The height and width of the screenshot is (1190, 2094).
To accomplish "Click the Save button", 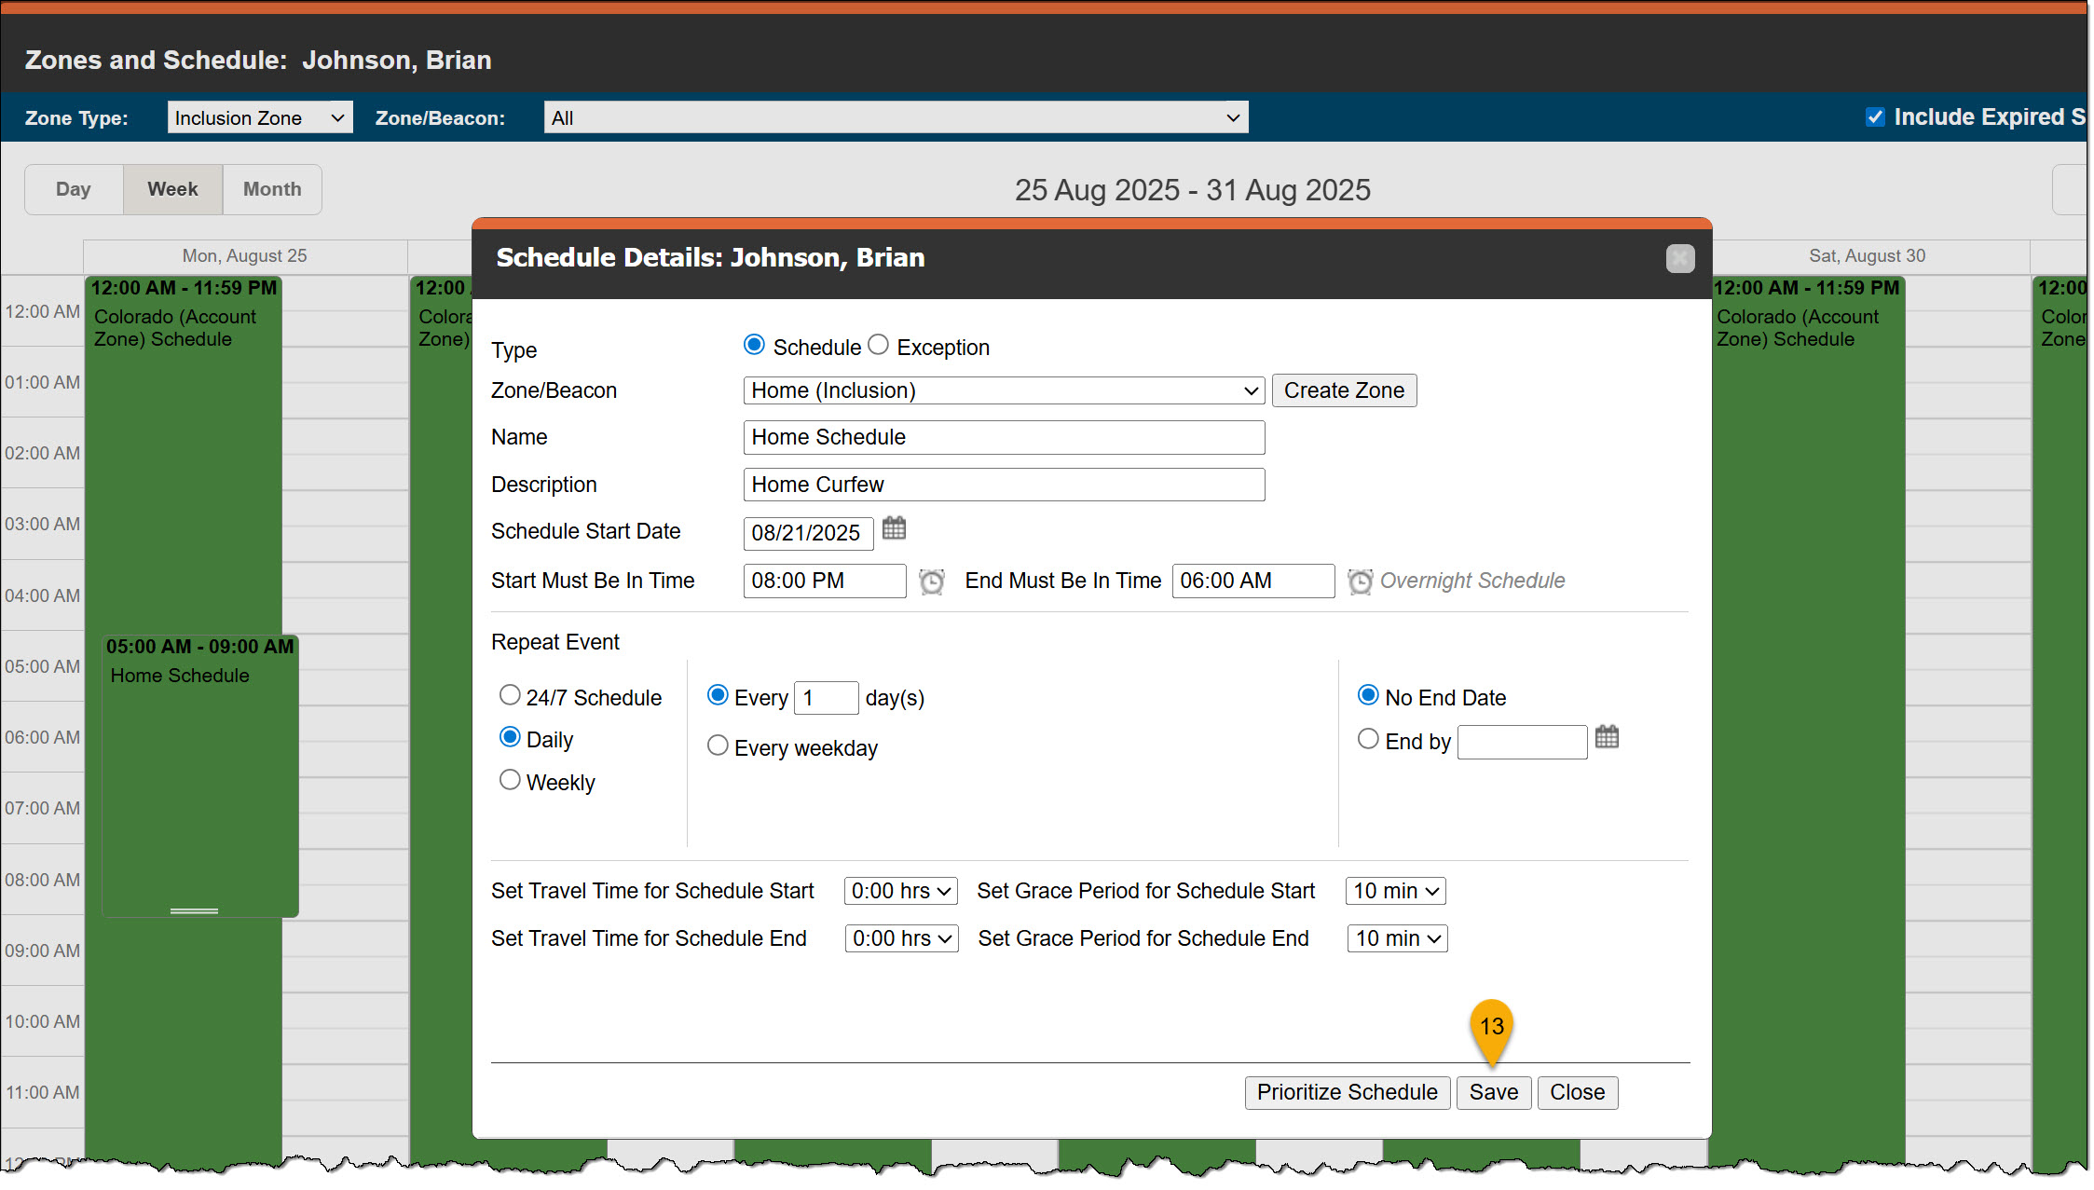I will (x=1493, y=1092).
